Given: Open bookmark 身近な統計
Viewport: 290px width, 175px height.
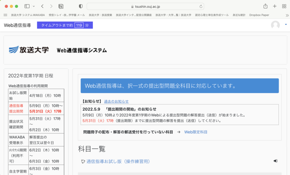Looking at the screenshot, I should point(239,15).
